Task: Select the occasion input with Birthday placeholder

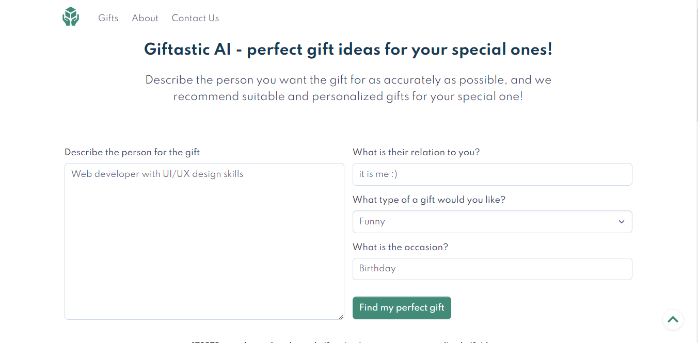Action: 492,269
